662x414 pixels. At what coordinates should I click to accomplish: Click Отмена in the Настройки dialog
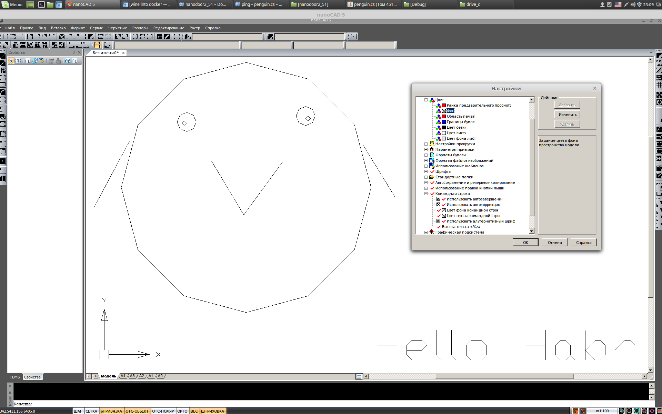coord(554,242)
